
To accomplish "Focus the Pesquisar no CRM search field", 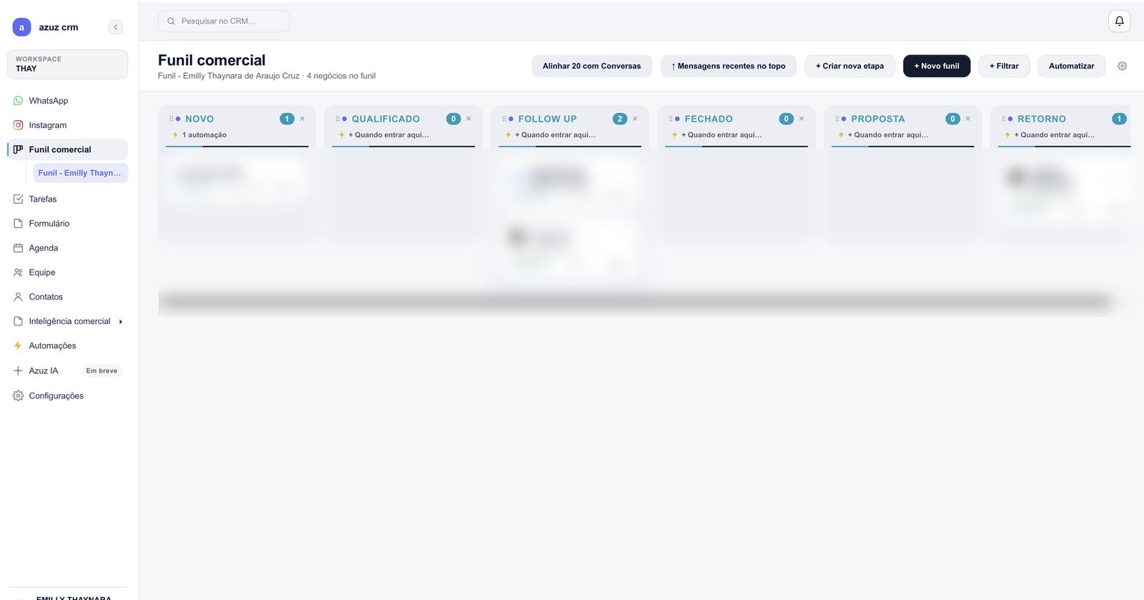I will point(224,21).
